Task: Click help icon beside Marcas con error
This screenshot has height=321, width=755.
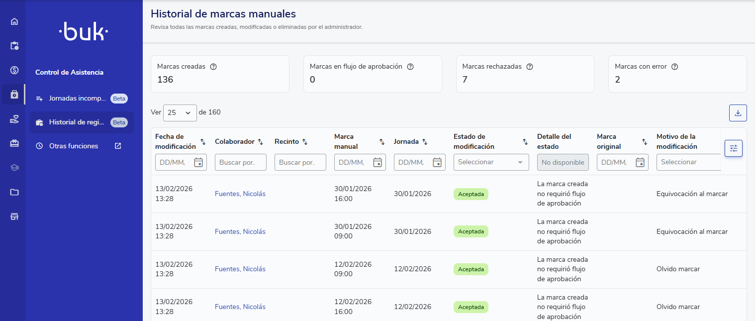Action: pos(675,67)
